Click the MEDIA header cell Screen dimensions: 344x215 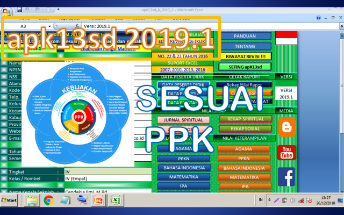pos(286,111)
